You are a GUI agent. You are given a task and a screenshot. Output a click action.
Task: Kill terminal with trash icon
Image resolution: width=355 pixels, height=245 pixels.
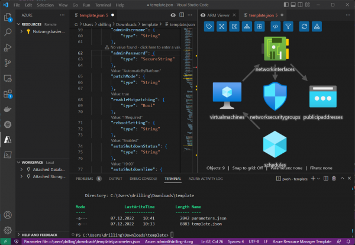pyautogui.click(x=334, y=179)
